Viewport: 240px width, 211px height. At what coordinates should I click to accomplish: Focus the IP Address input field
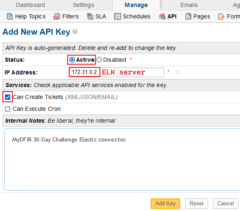coord(116,72)
